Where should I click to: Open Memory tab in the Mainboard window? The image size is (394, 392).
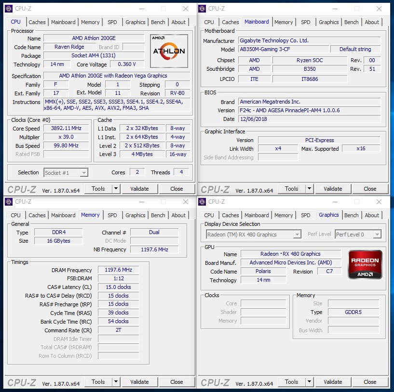(284, 22)
